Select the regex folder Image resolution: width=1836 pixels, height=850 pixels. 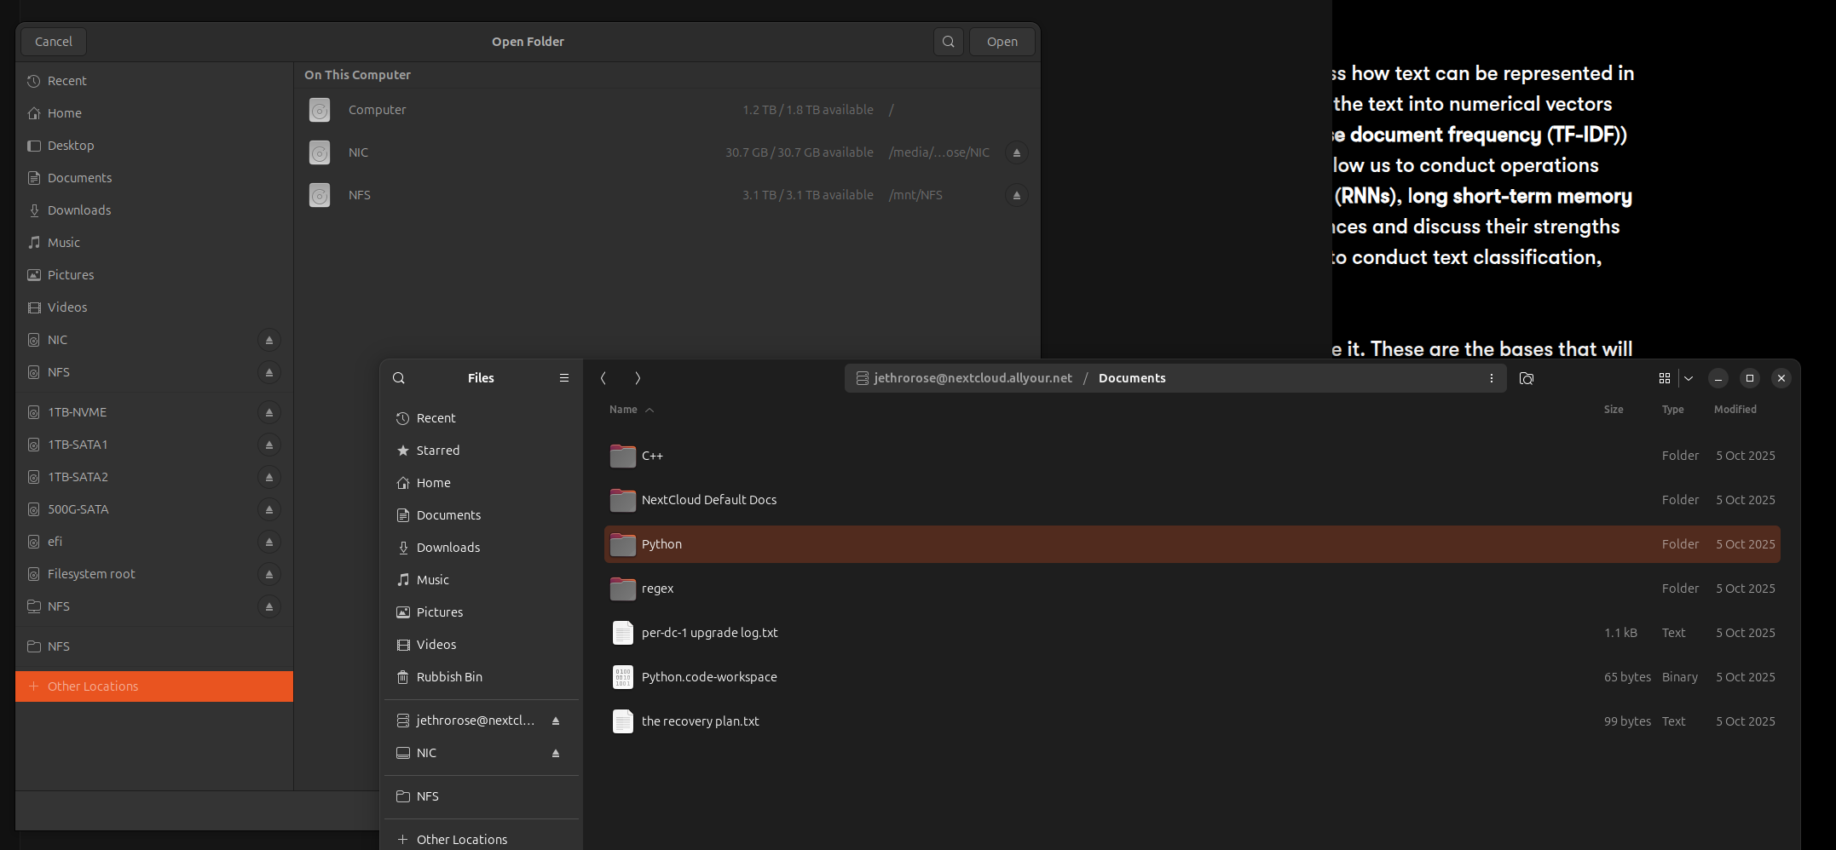pos(657,589)
